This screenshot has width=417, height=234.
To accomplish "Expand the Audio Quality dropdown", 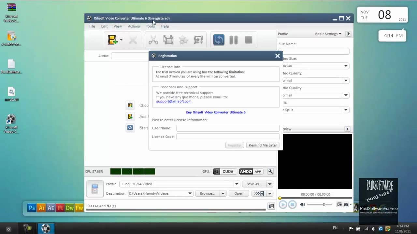I will pyautogui.click(x=346, y=95).
